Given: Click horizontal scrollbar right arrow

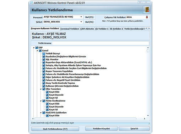Looking at the screenshot, I should pos(144,119).
